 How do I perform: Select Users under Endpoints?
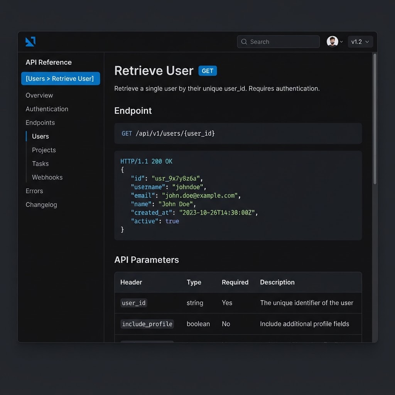(x=40, y=136)
